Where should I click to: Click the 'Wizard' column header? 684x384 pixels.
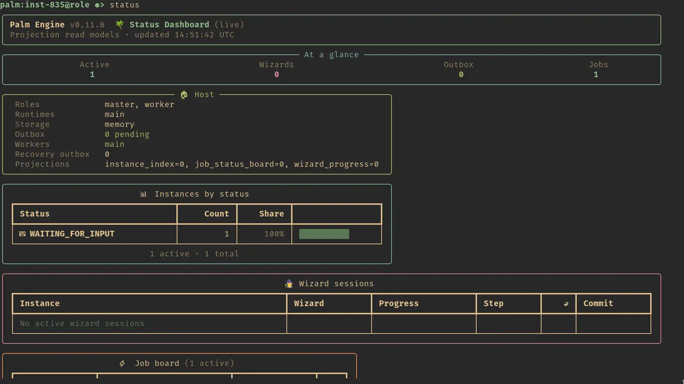309,304
